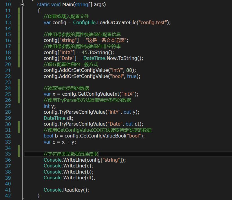Click the comment //使用TryParse类方法读取特定类型的数据
The image size is (232, 200).
[87, 100]
